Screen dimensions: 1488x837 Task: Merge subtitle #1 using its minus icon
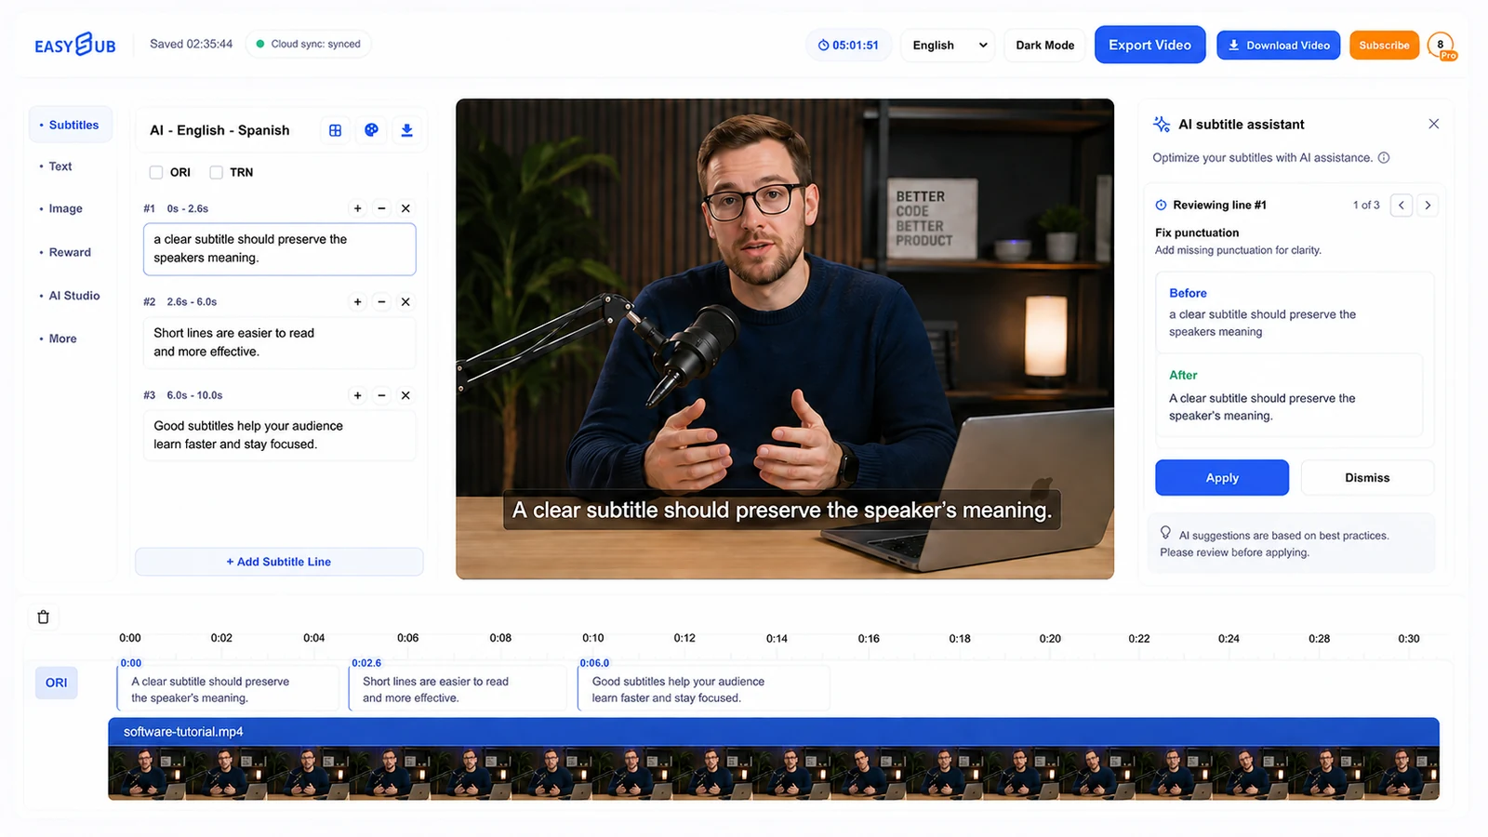click(381, 208)
